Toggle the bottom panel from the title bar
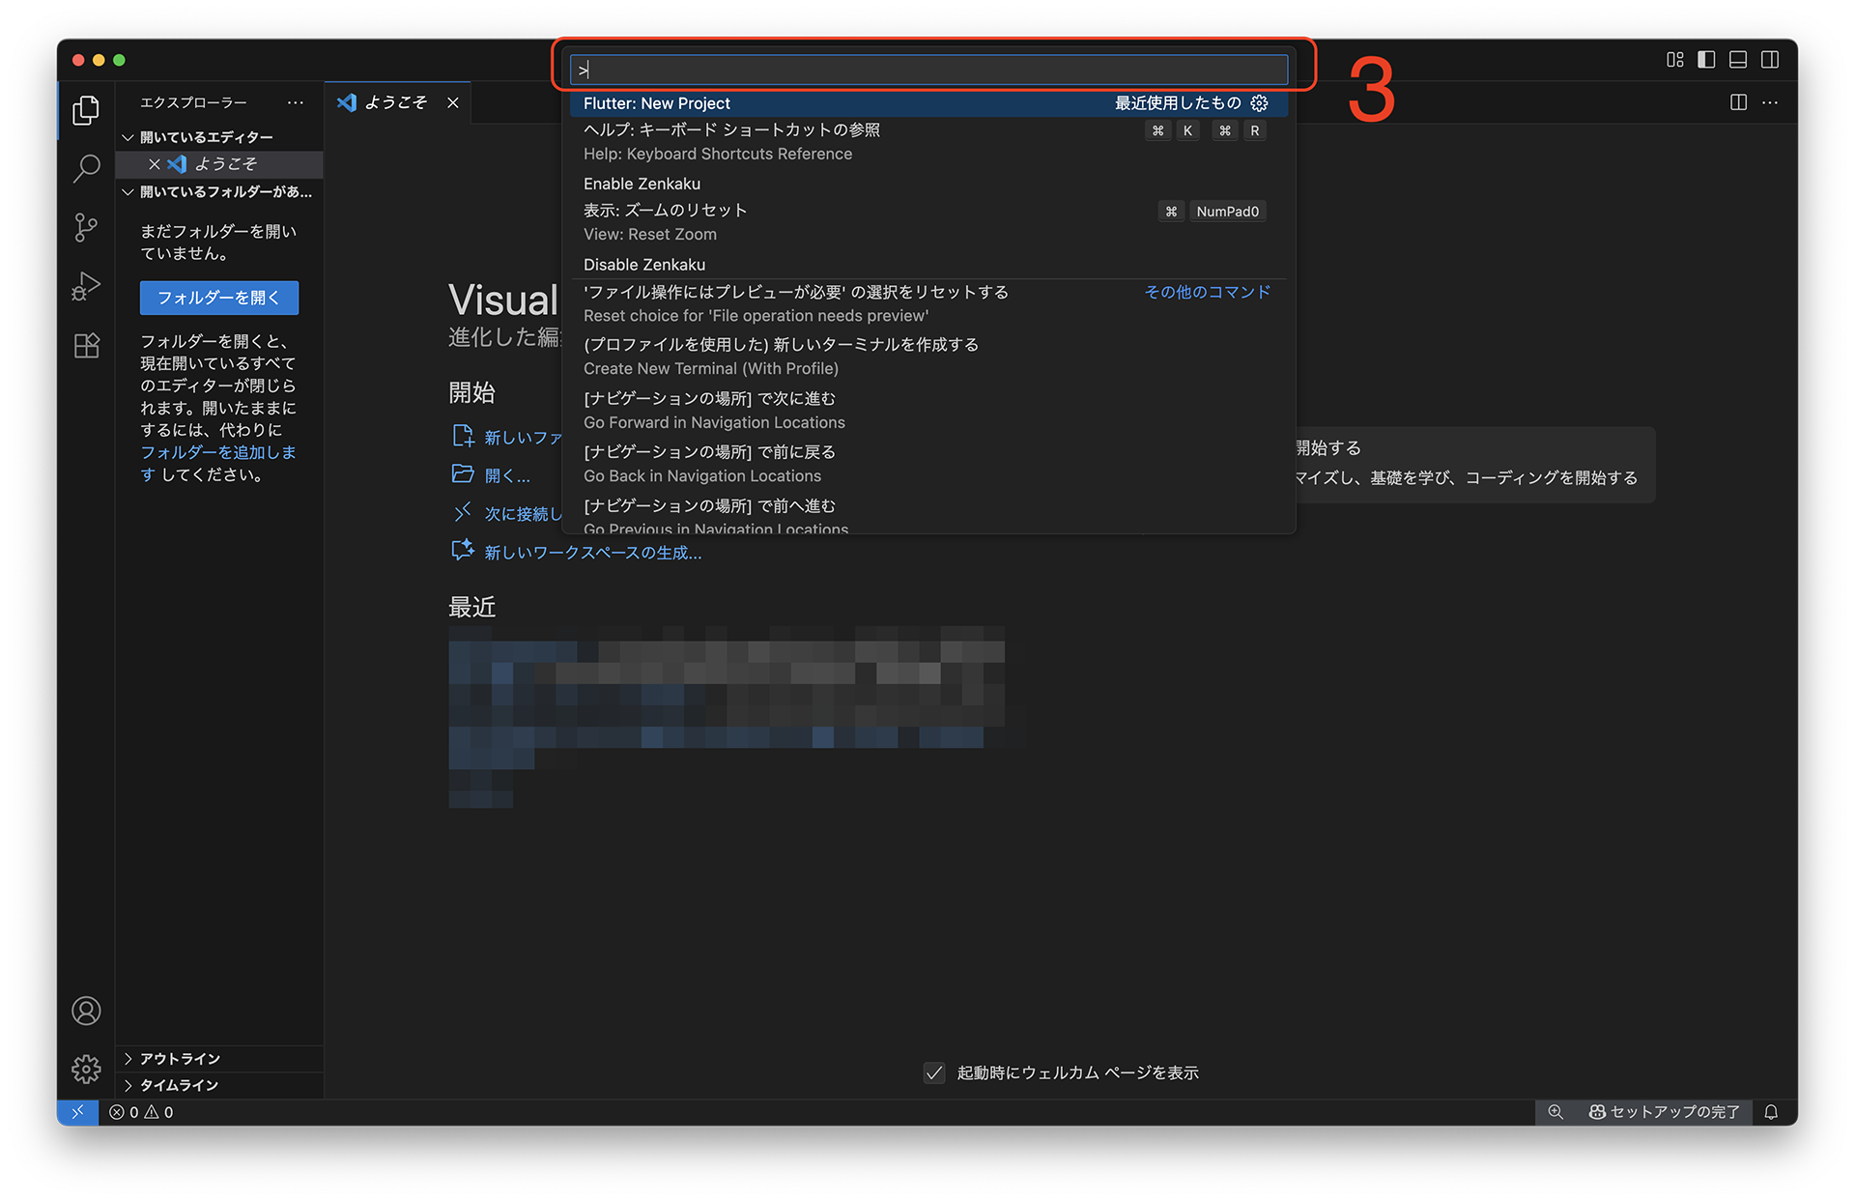1855x1201 pixels. (x=1738, y=60)
